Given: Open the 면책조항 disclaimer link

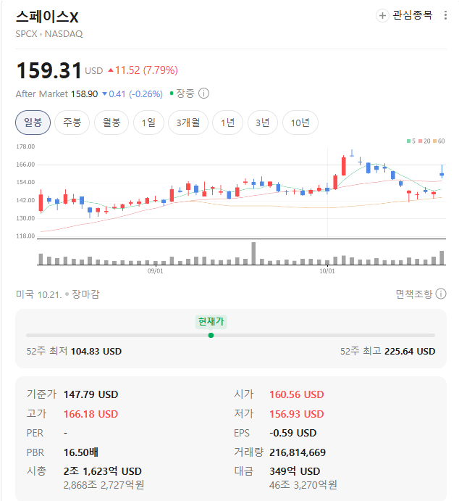Looking at the screenshot, I should pos(413,294).
